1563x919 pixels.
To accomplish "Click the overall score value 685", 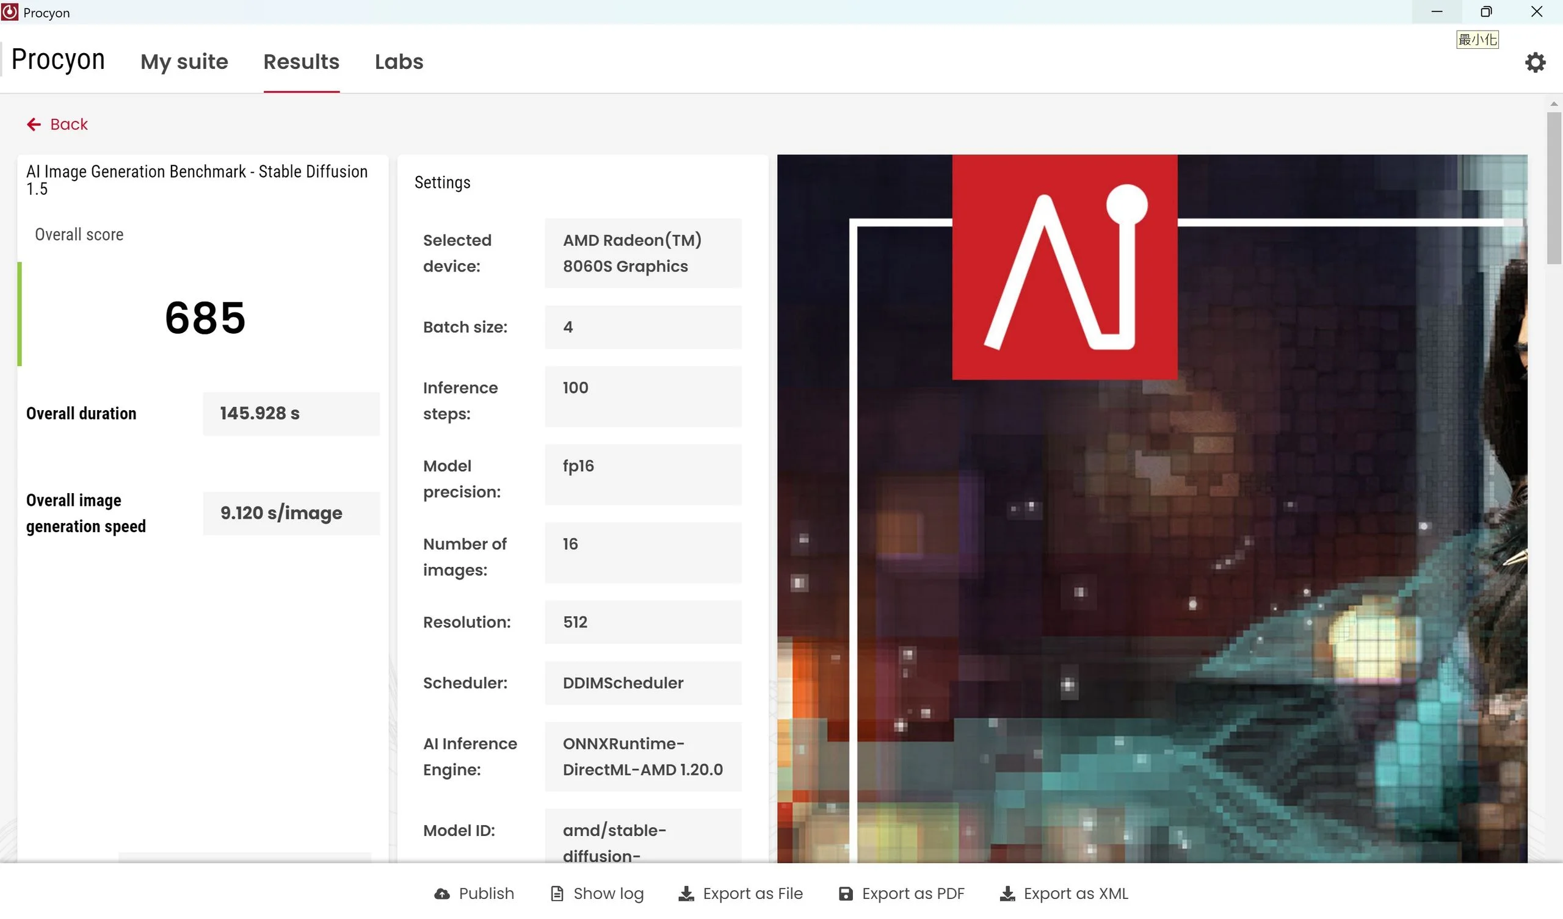I will (x=205, y=318).
